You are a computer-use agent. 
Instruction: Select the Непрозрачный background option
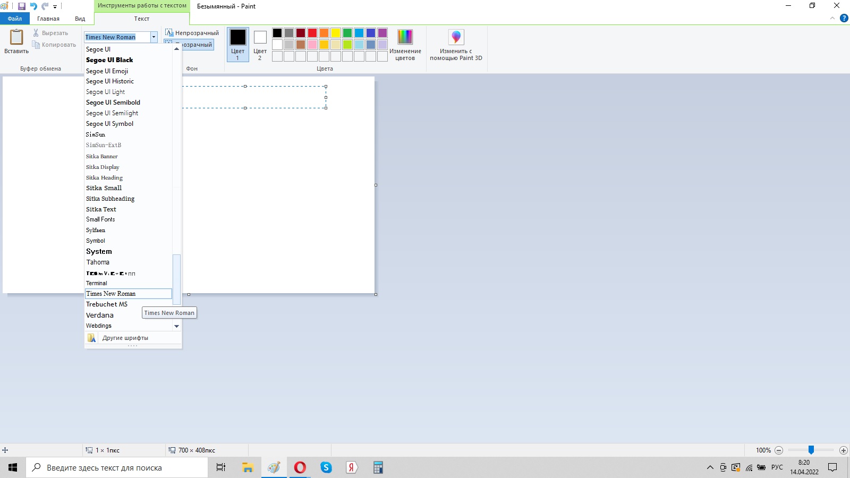tap(192, 33)
